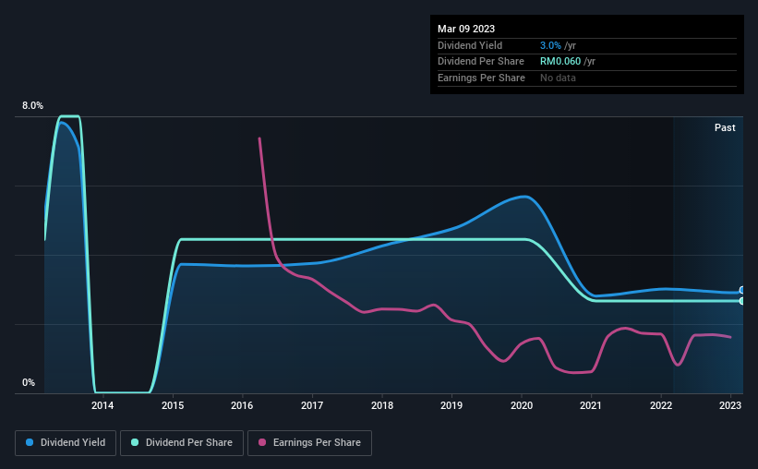Click the "No data" earnings text in tooltip
This screenshot has height=469, width=758.
click(559, 78)
